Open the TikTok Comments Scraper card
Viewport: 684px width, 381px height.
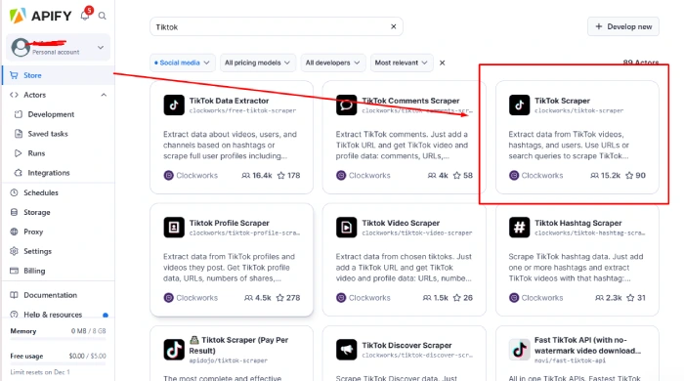click(x=404, y=137)
